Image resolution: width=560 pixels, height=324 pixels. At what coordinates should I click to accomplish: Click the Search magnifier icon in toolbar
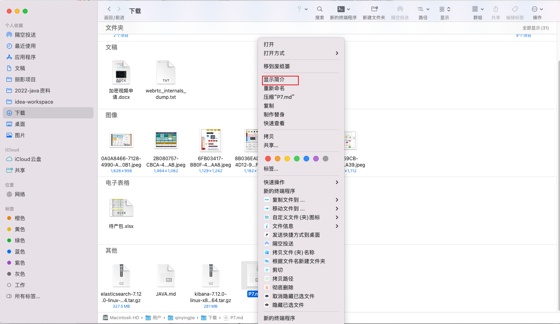[320, 9]
